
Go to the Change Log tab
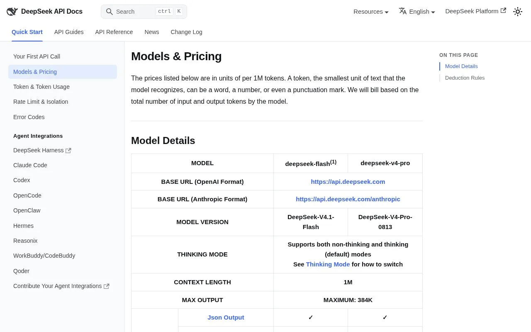point(187,32)
